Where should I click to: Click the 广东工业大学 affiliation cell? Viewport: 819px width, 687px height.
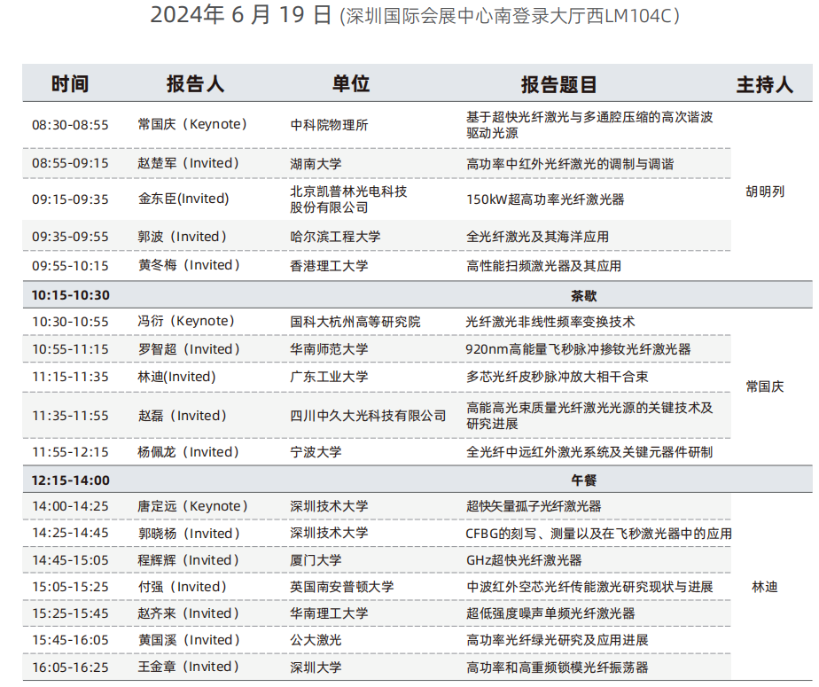[x=329, y=377]
